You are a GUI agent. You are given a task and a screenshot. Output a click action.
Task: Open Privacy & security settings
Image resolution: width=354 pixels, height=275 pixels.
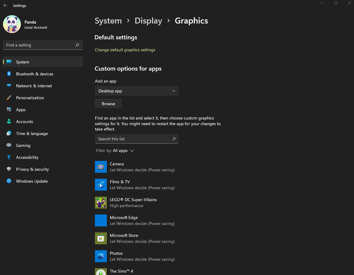32,169
